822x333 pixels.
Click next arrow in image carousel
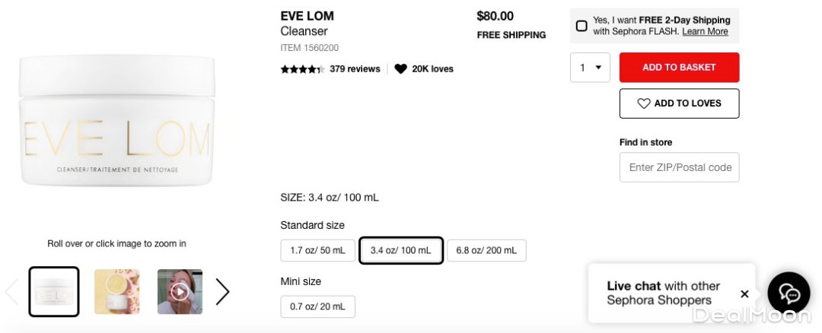pos(222,291)
